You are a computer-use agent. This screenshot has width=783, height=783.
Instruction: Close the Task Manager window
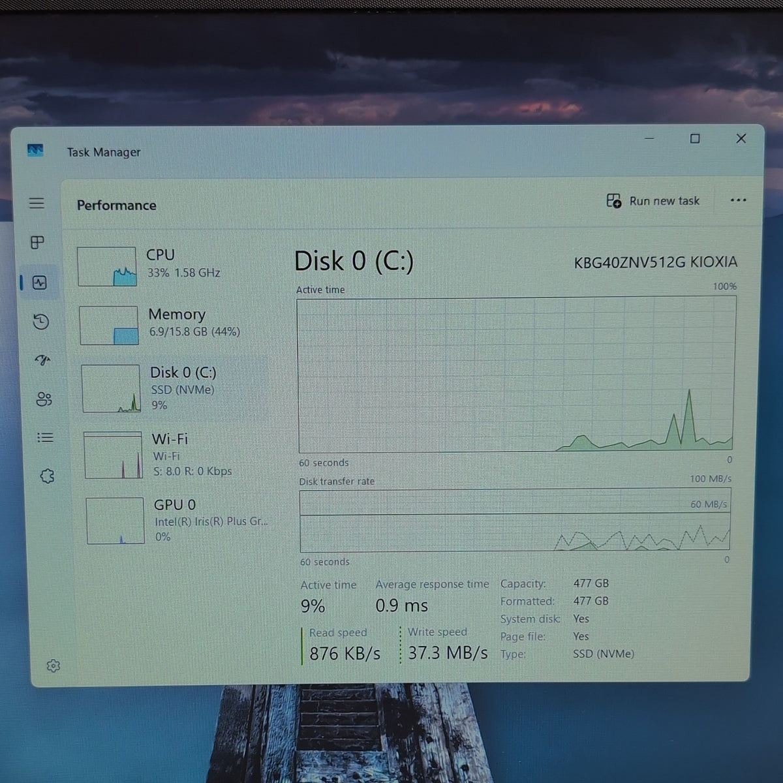point(741,138)
